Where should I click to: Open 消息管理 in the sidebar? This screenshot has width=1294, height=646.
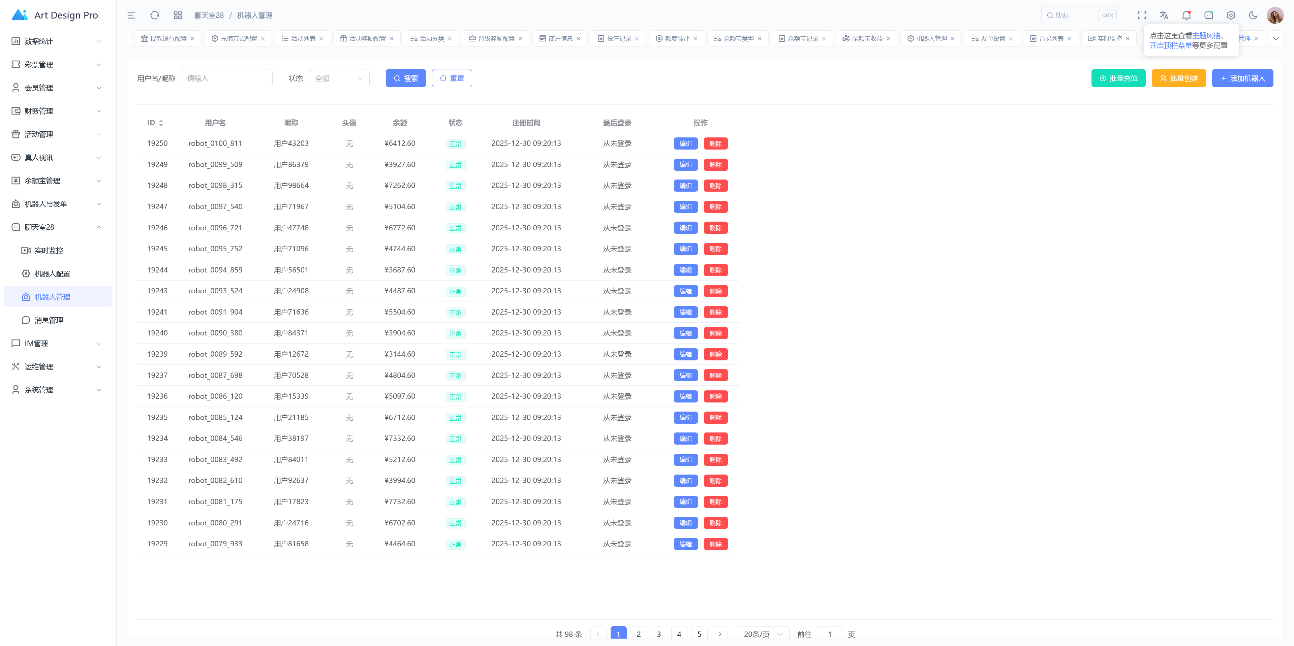(58, 320)
